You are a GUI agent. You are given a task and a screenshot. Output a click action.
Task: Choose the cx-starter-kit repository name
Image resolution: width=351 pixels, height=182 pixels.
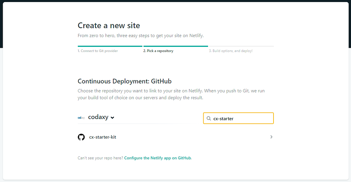point(102,137)
